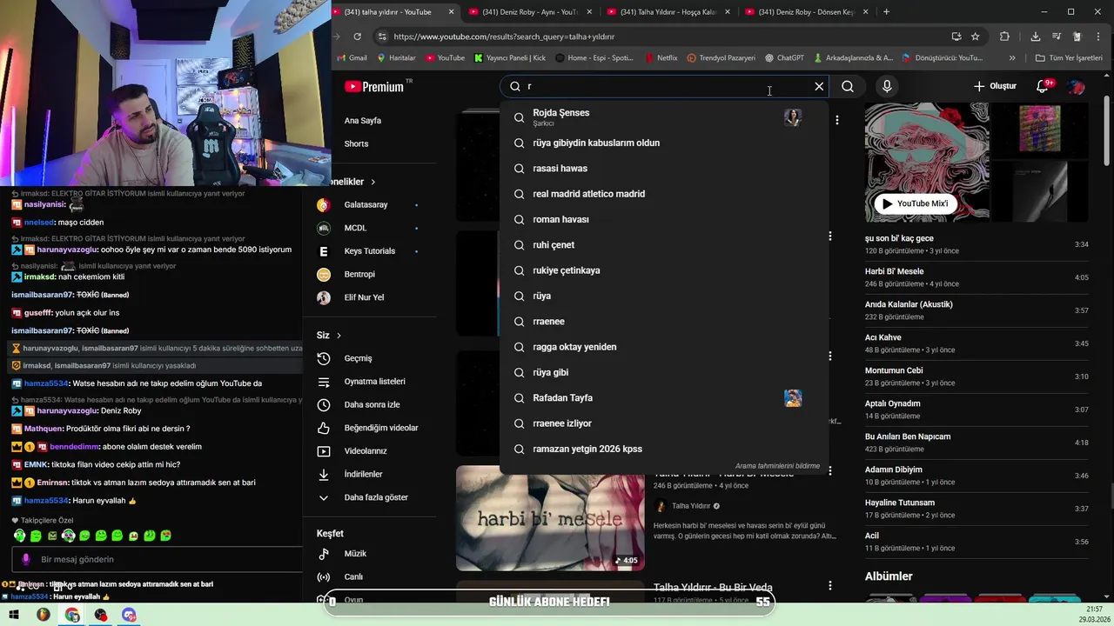1114x626 pixels.
Task: Open Elif Nur Yel subscription channel
Action: click(x=364, y=297)
